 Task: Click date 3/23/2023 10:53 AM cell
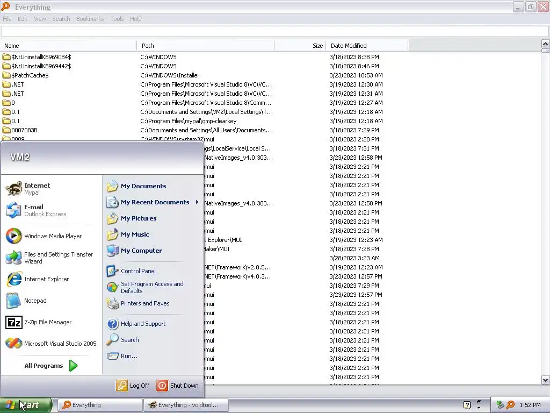pyautogui.click(x=356, y=75)
